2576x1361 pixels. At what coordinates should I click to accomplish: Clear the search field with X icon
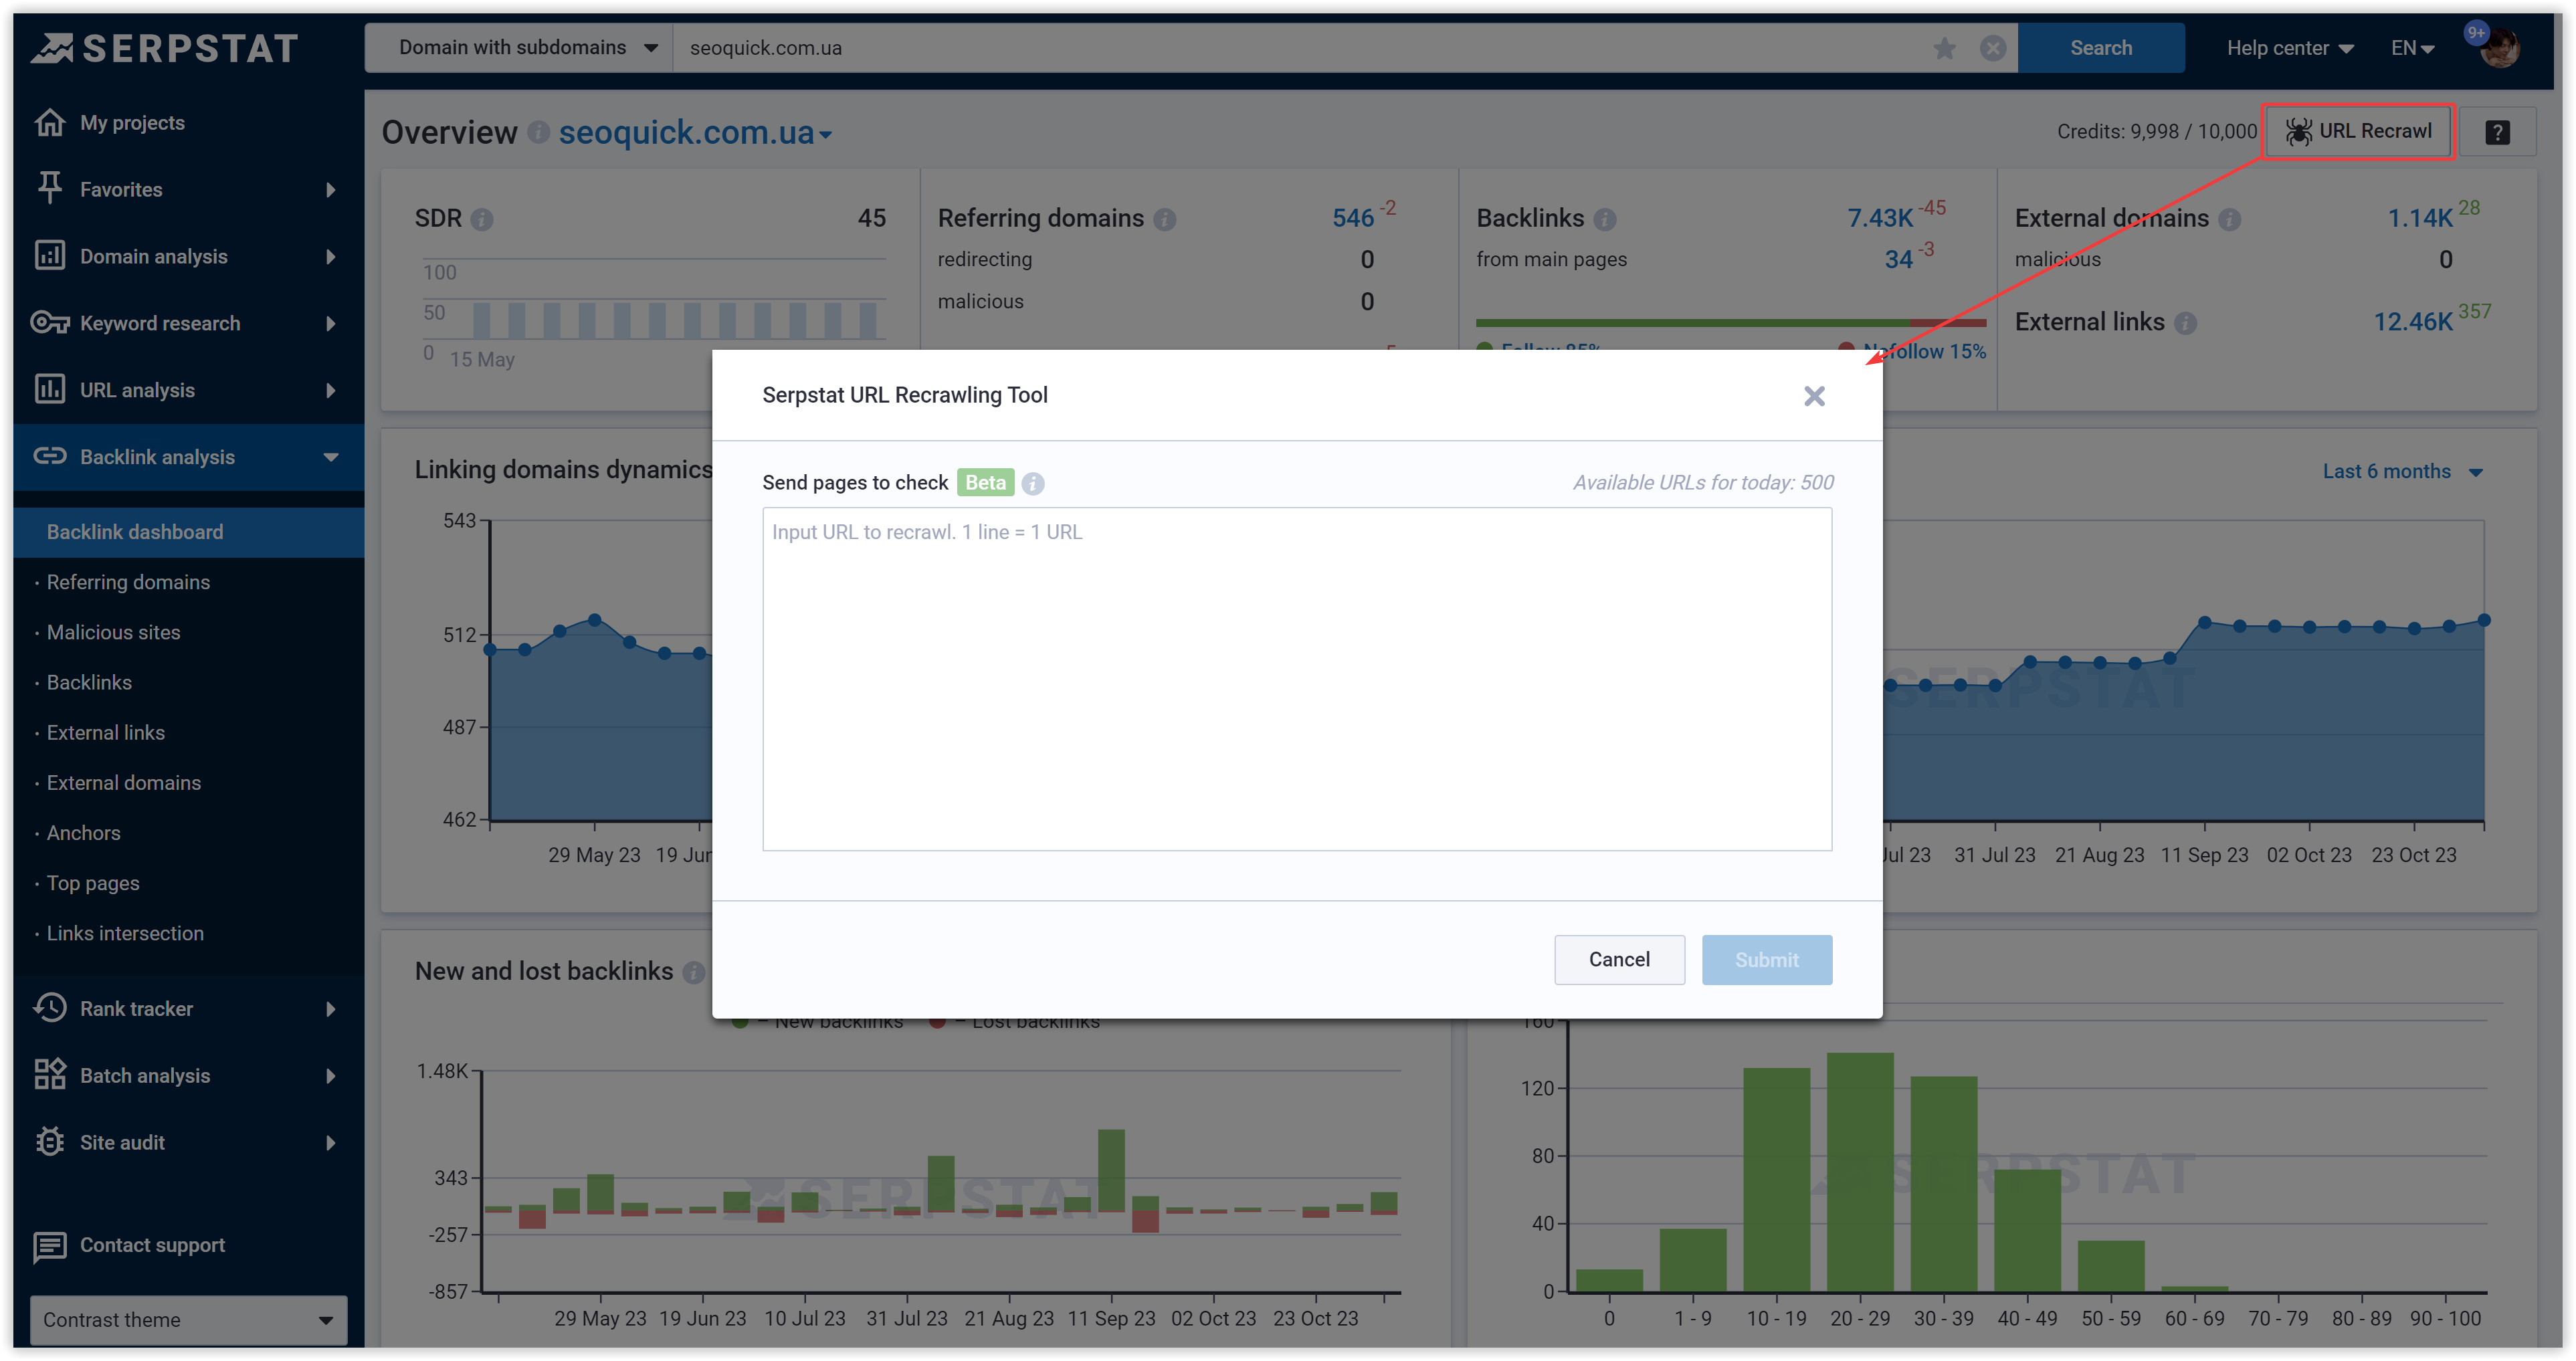point(1992,48)
